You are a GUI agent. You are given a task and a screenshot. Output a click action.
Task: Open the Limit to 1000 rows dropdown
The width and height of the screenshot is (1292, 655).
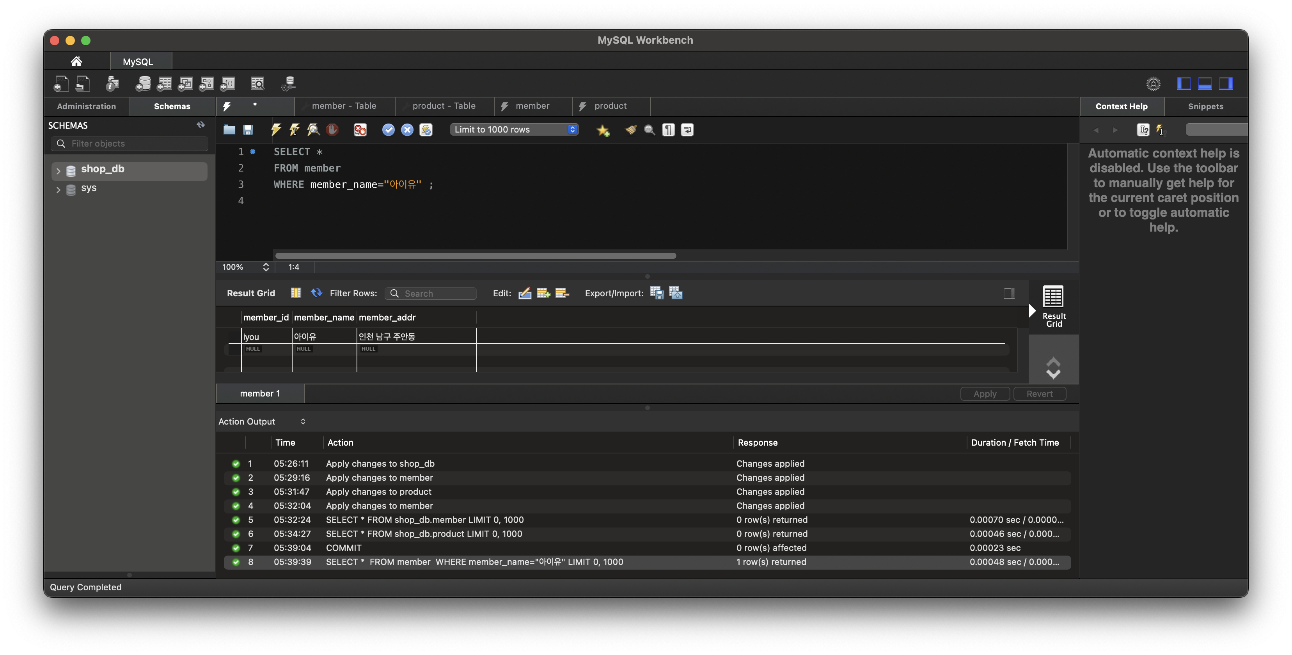coord(515,130)
